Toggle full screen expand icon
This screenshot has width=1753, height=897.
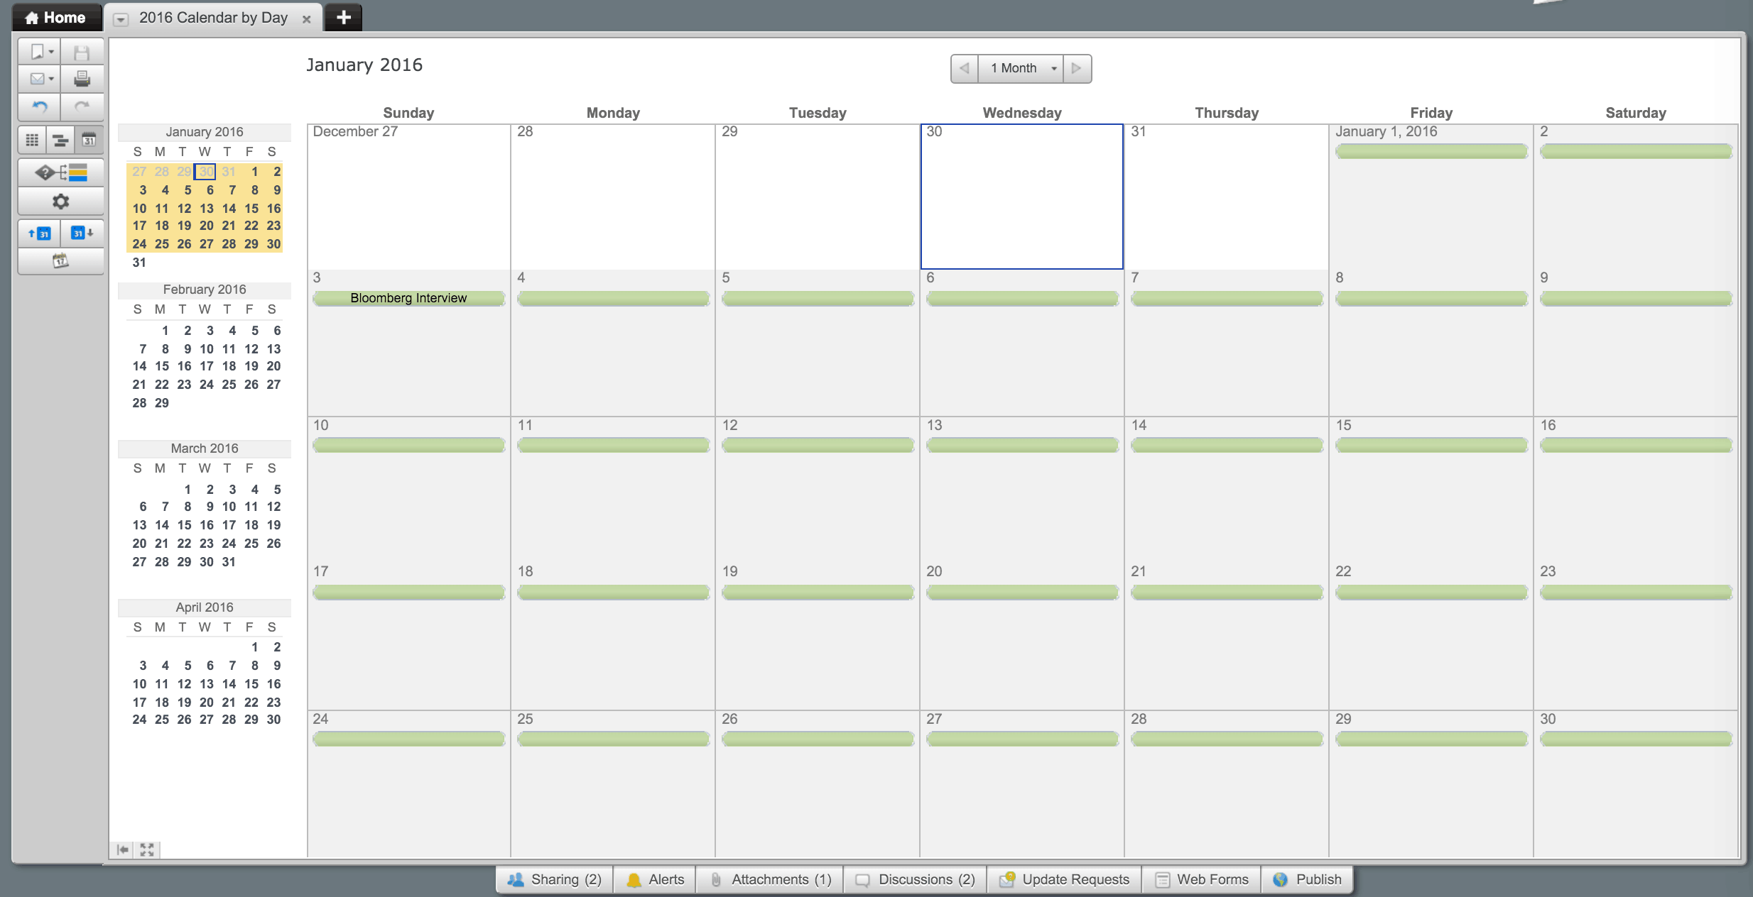coord(147,849)
